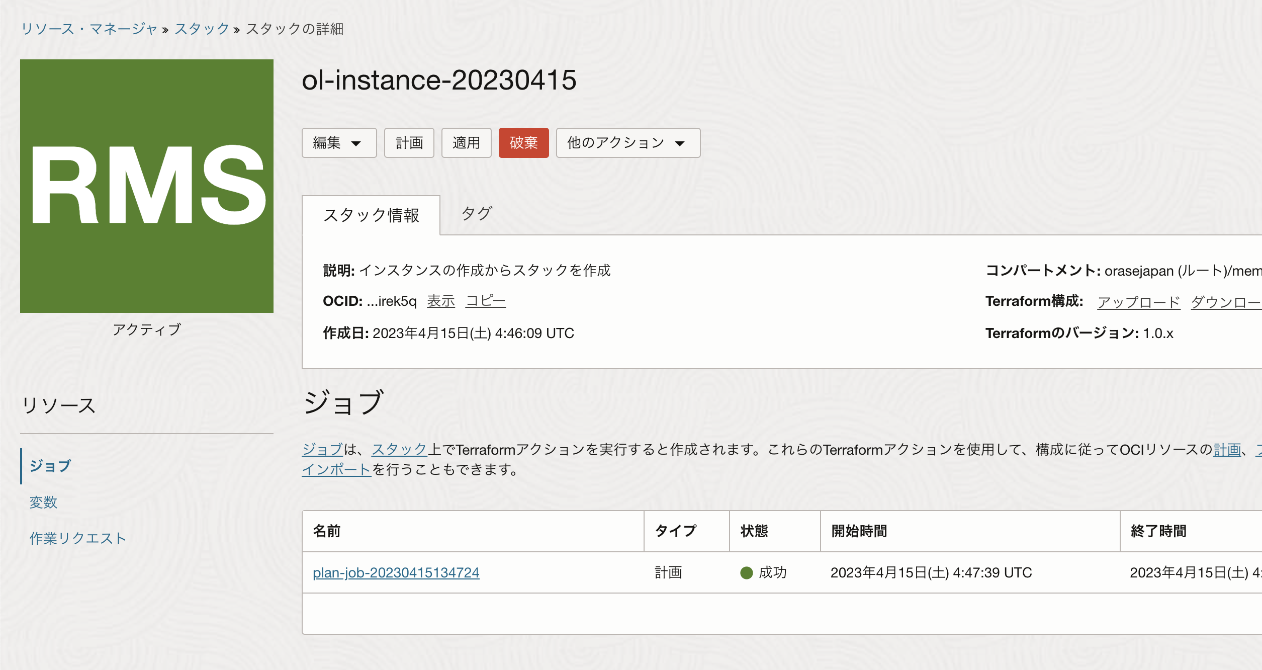
Task: Open 作業リクエスト from the sidebar
Action: click(x=78, y=538)
